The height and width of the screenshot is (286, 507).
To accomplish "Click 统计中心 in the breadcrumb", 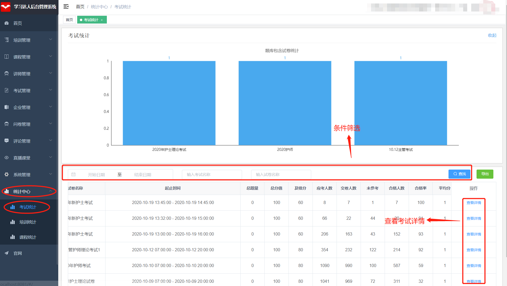I will coord(99,7).
